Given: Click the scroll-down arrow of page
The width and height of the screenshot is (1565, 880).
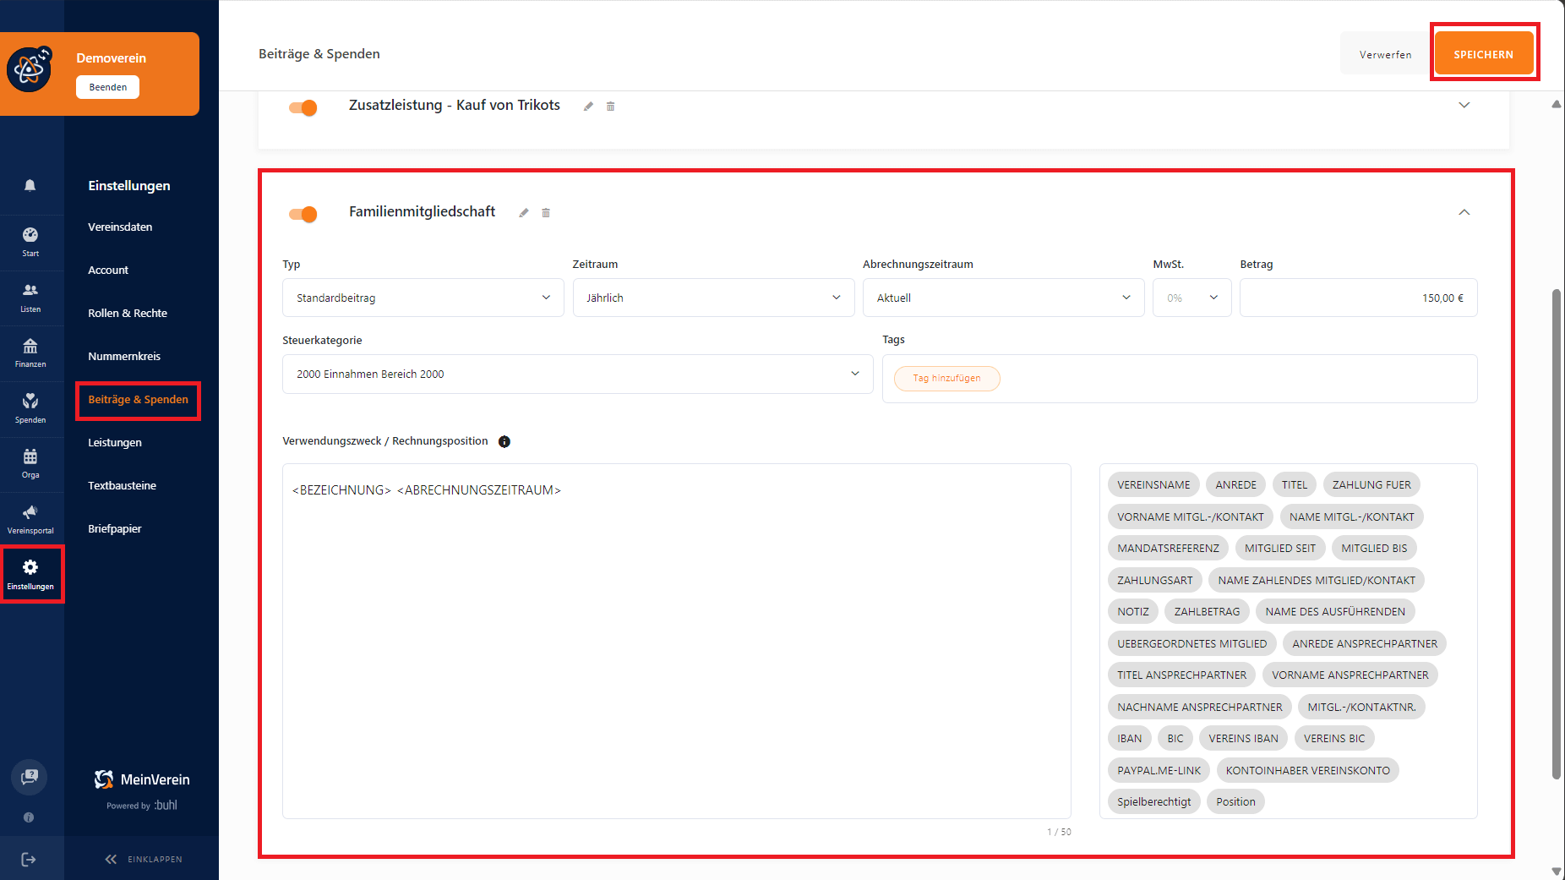Looking at the screenshot, I should coord(1556,871).
